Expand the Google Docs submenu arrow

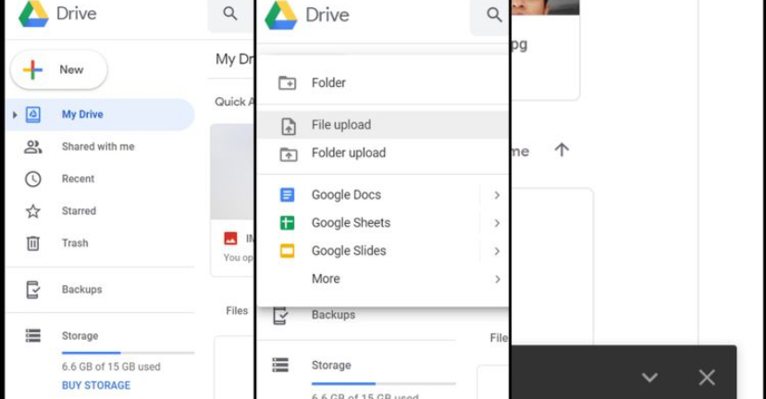point(497,195)
